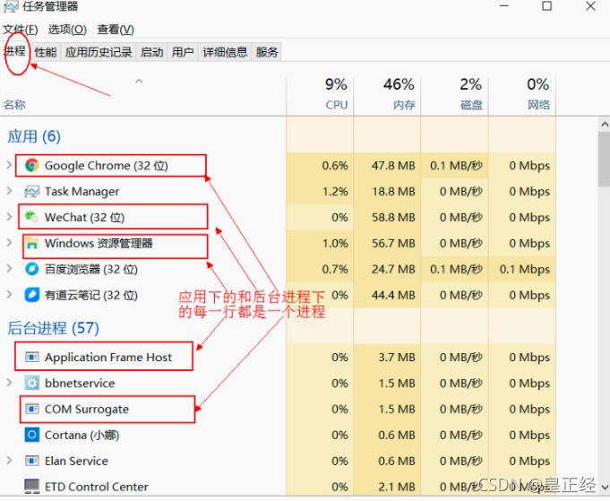Select the Cortana (小娜) process row
This screenshot has height=501, width=610.
(x=278, y=435)
